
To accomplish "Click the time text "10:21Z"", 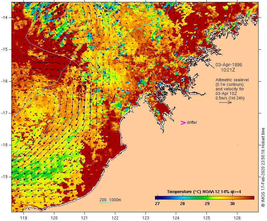I will 228,70.
